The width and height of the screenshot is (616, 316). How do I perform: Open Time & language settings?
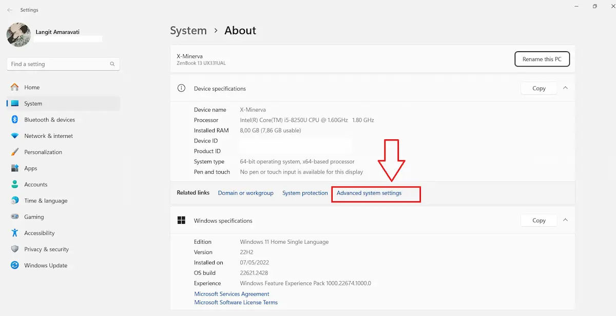(63, 201)
